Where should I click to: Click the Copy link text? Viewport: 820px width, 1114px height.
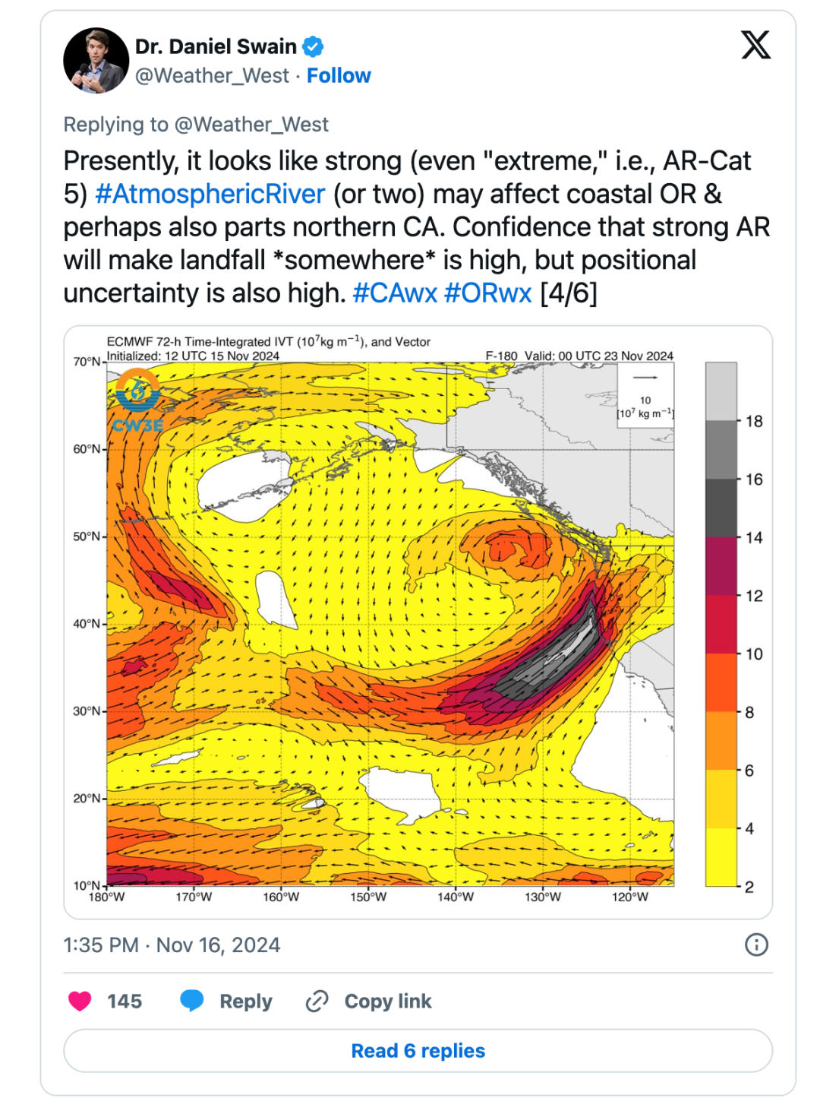tap(388, 1002)
